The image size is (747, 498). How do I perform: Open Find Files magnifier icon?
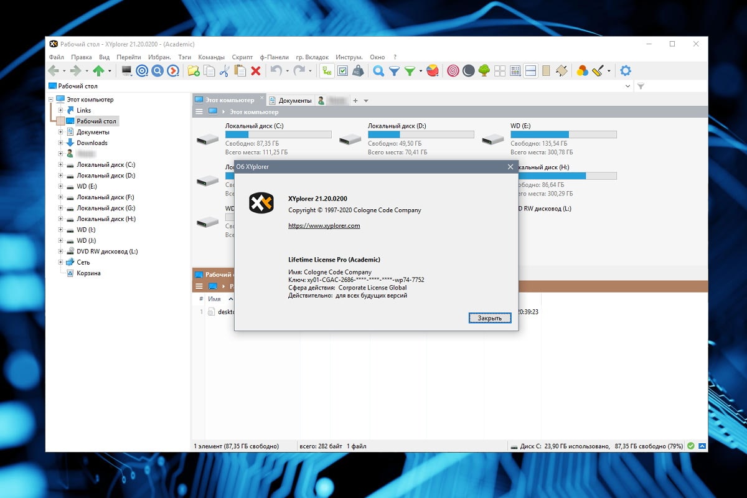coord(378,71)
